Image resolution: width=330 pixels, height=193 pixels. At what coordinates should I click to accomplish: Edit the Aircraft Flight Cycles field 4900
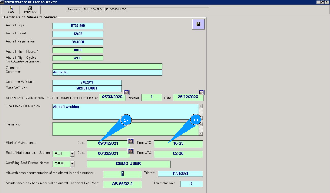pos(78,58)
